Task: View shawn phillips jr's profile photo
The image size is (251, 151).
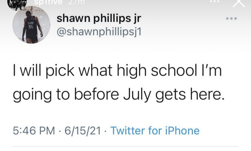Action: 31,25
